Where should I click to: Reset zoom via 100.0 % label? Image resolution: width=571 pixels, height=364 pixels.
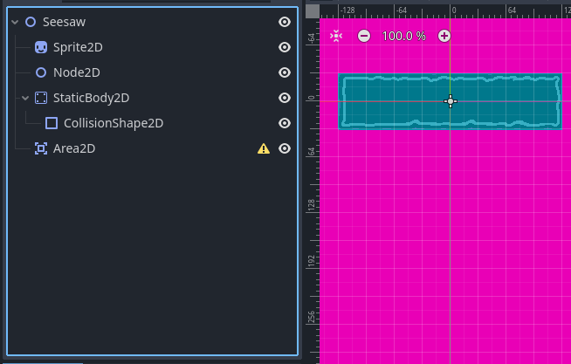[x=403, y=36]
